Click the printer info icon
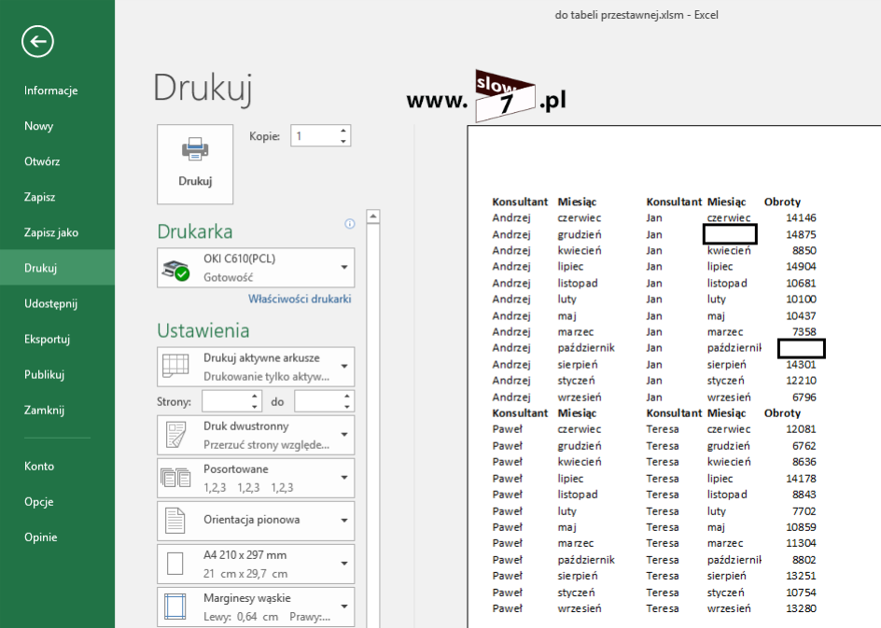 coord(349,224)
